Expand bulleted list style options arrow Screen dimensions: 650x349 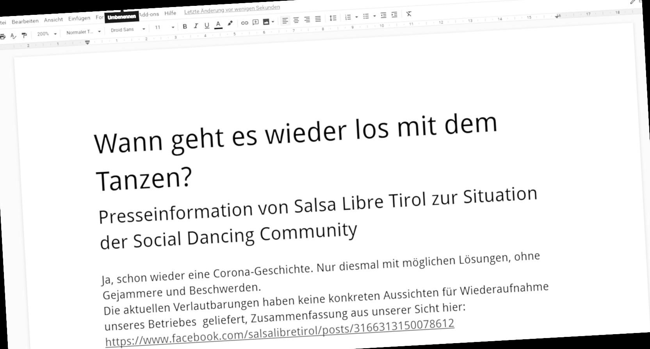click(374, 16)
